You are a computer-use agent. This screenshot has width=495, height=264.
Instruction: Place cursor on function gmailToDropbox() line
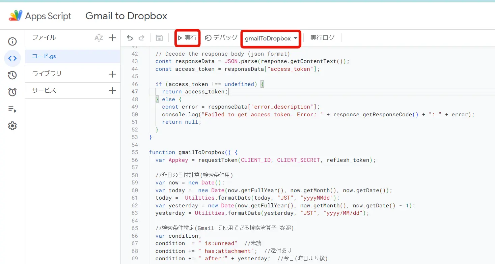[x=193, y=152]
